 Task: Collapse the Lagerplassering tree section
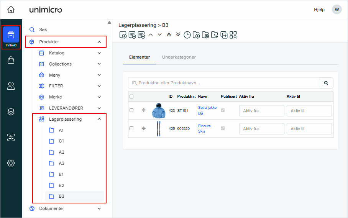[x=99, y=119]
